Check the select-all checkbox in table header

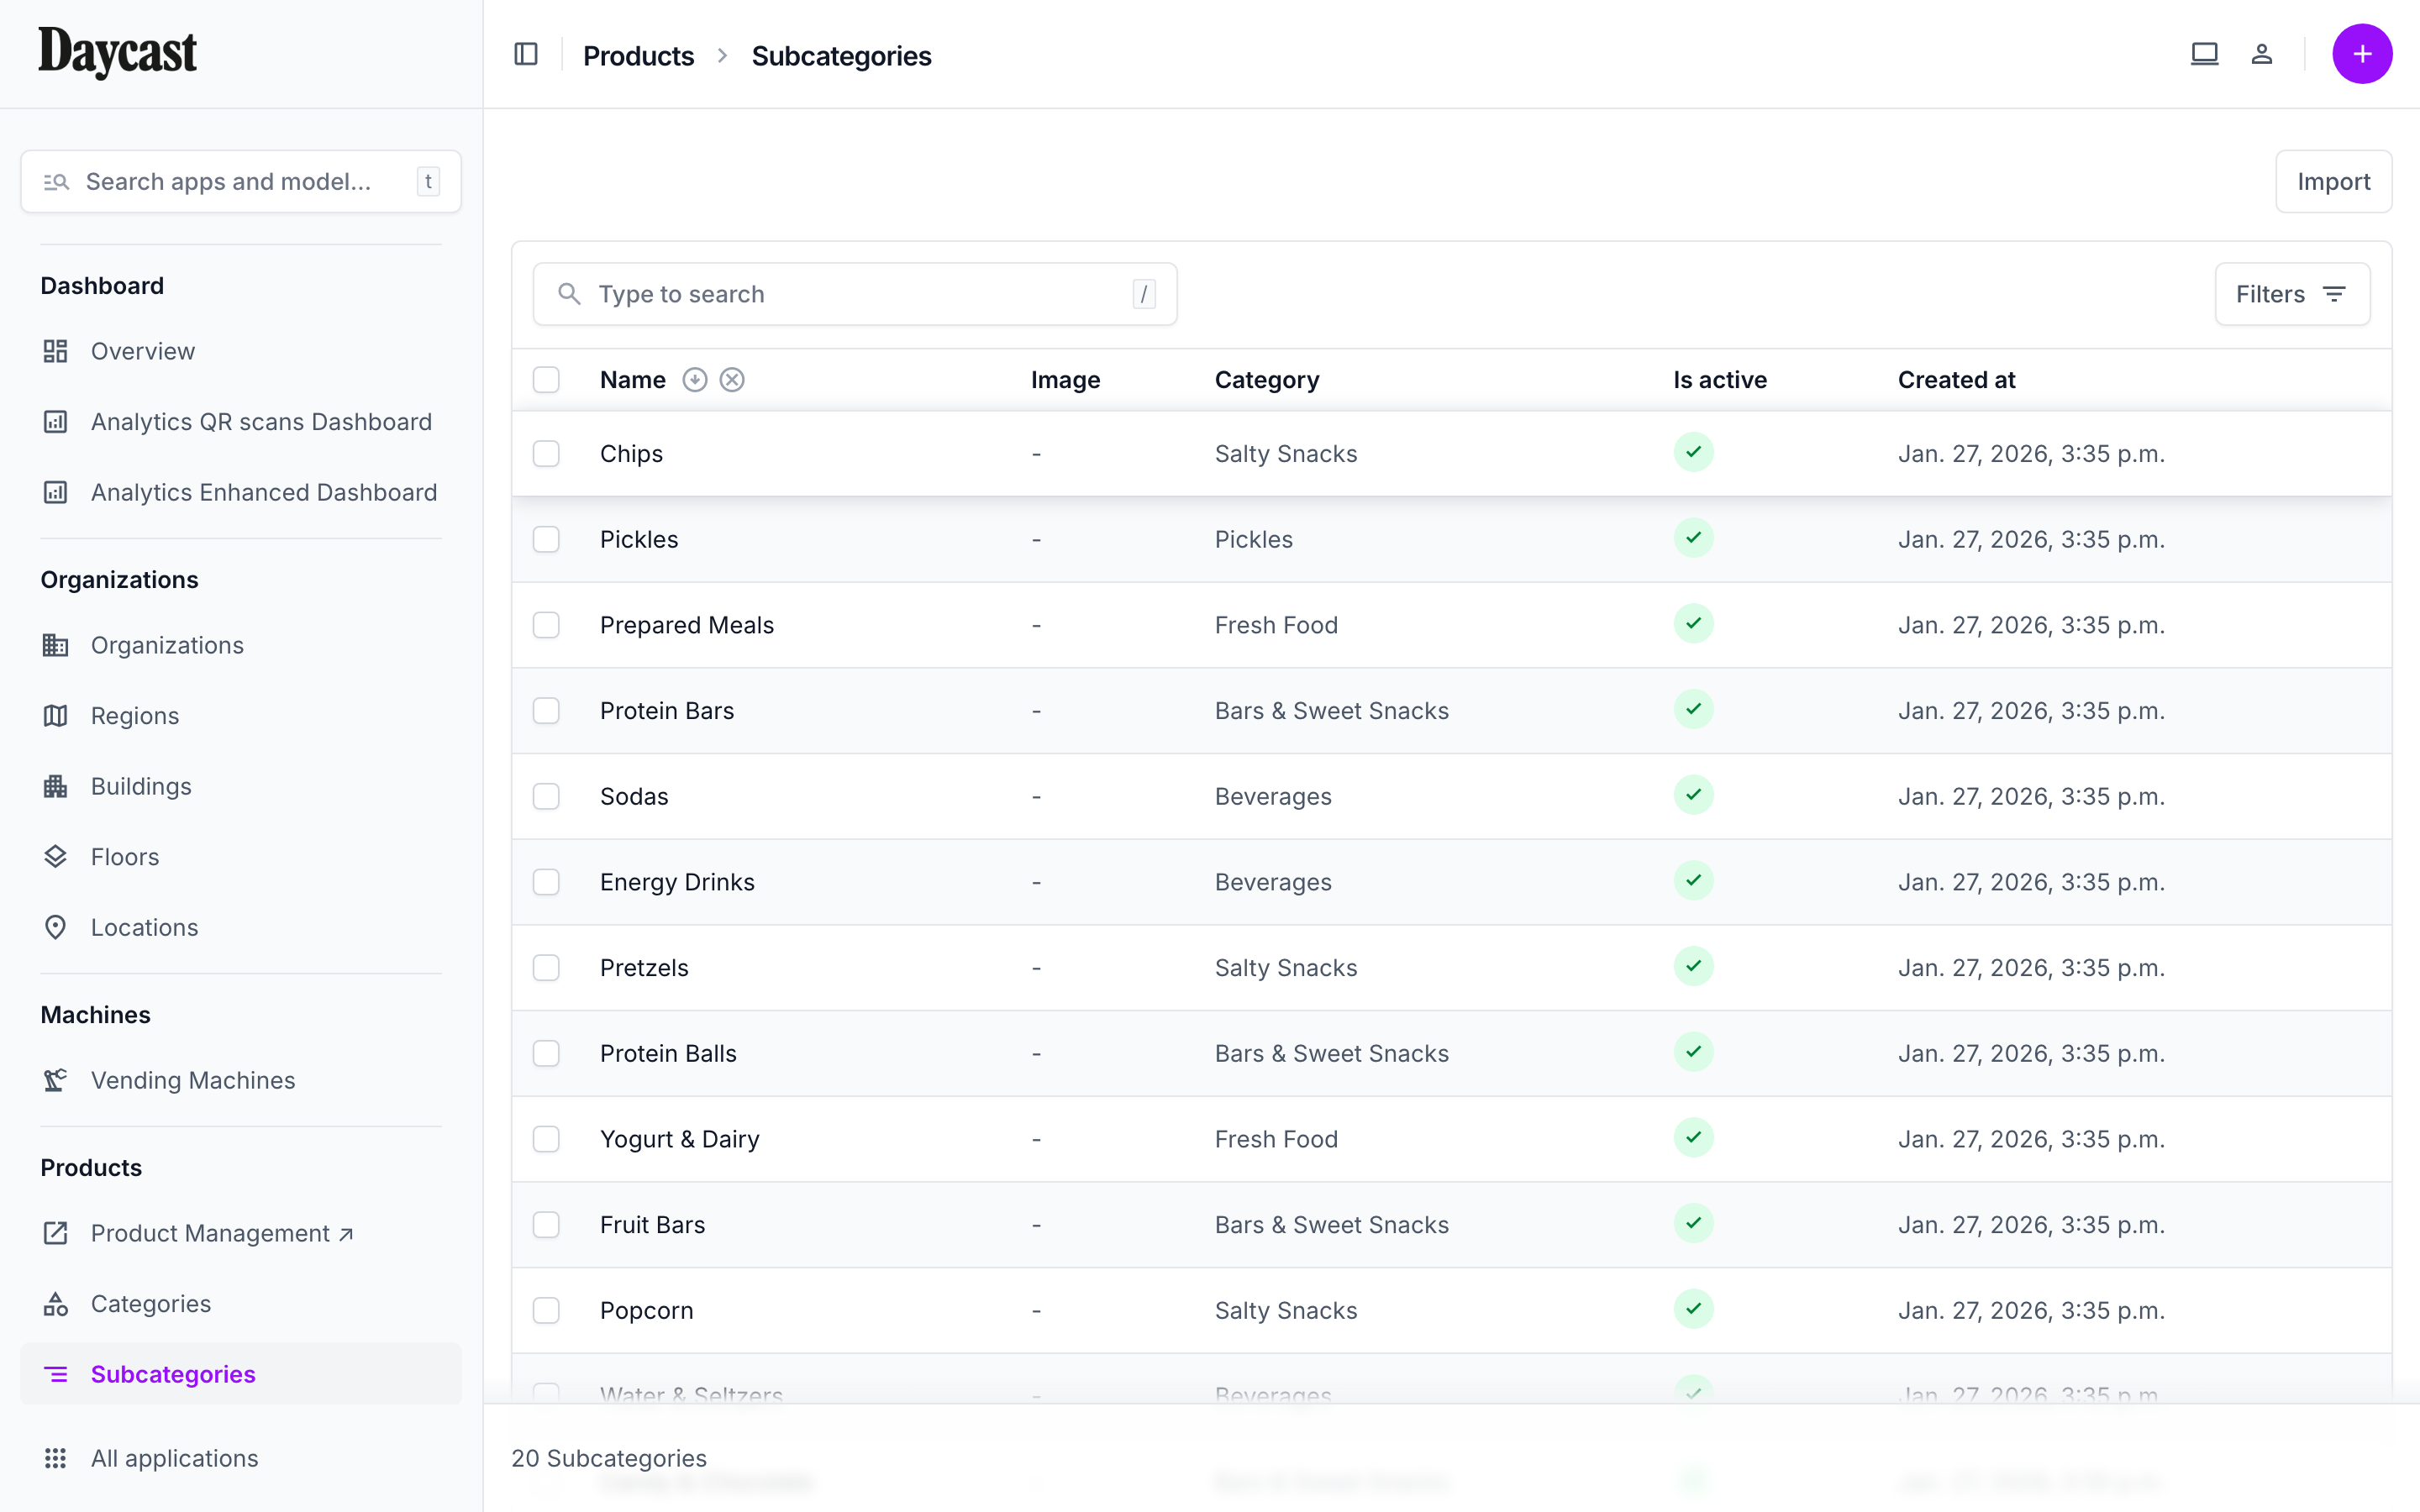547,380
